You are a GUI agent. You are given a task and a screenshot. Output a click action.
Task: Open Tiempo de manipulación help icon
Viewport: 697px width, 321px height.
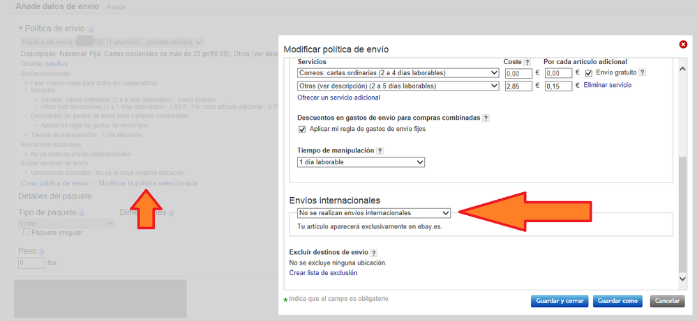pos(380,150)
